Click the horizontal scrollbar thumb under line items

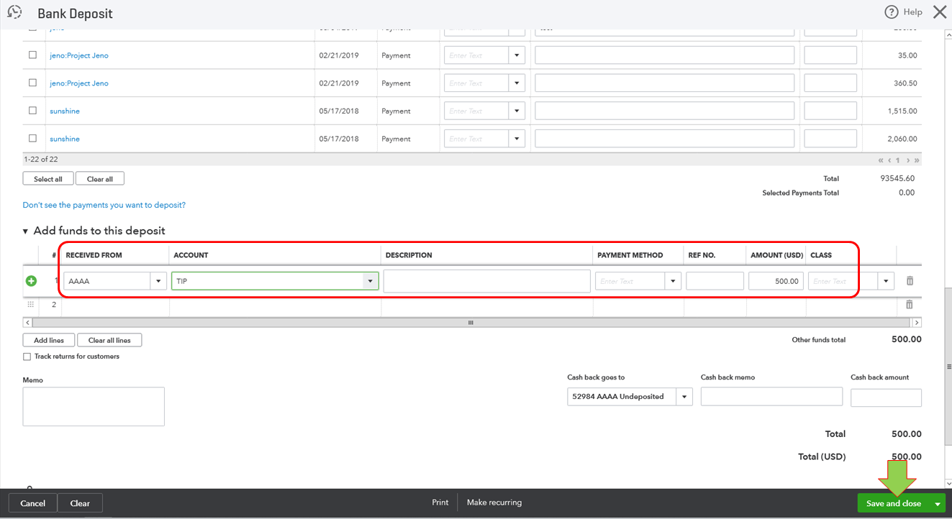click(x=471, y=323)
